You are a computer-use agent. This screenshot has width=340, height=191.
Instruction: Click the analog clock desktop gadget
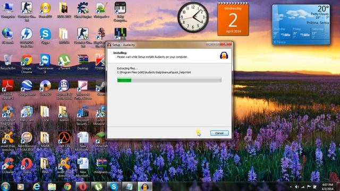point(193,18)
